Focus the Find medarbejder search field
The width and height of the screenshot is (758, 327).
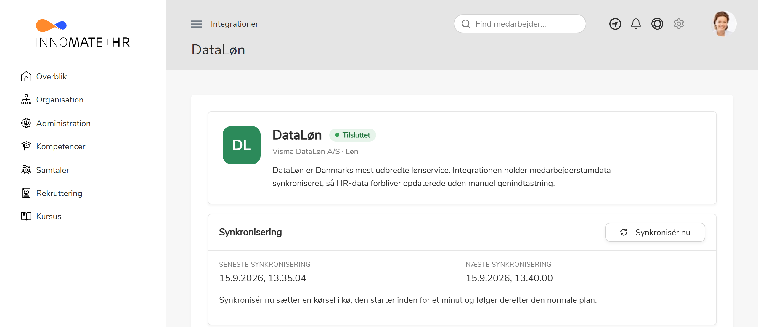tap(520, 24)
